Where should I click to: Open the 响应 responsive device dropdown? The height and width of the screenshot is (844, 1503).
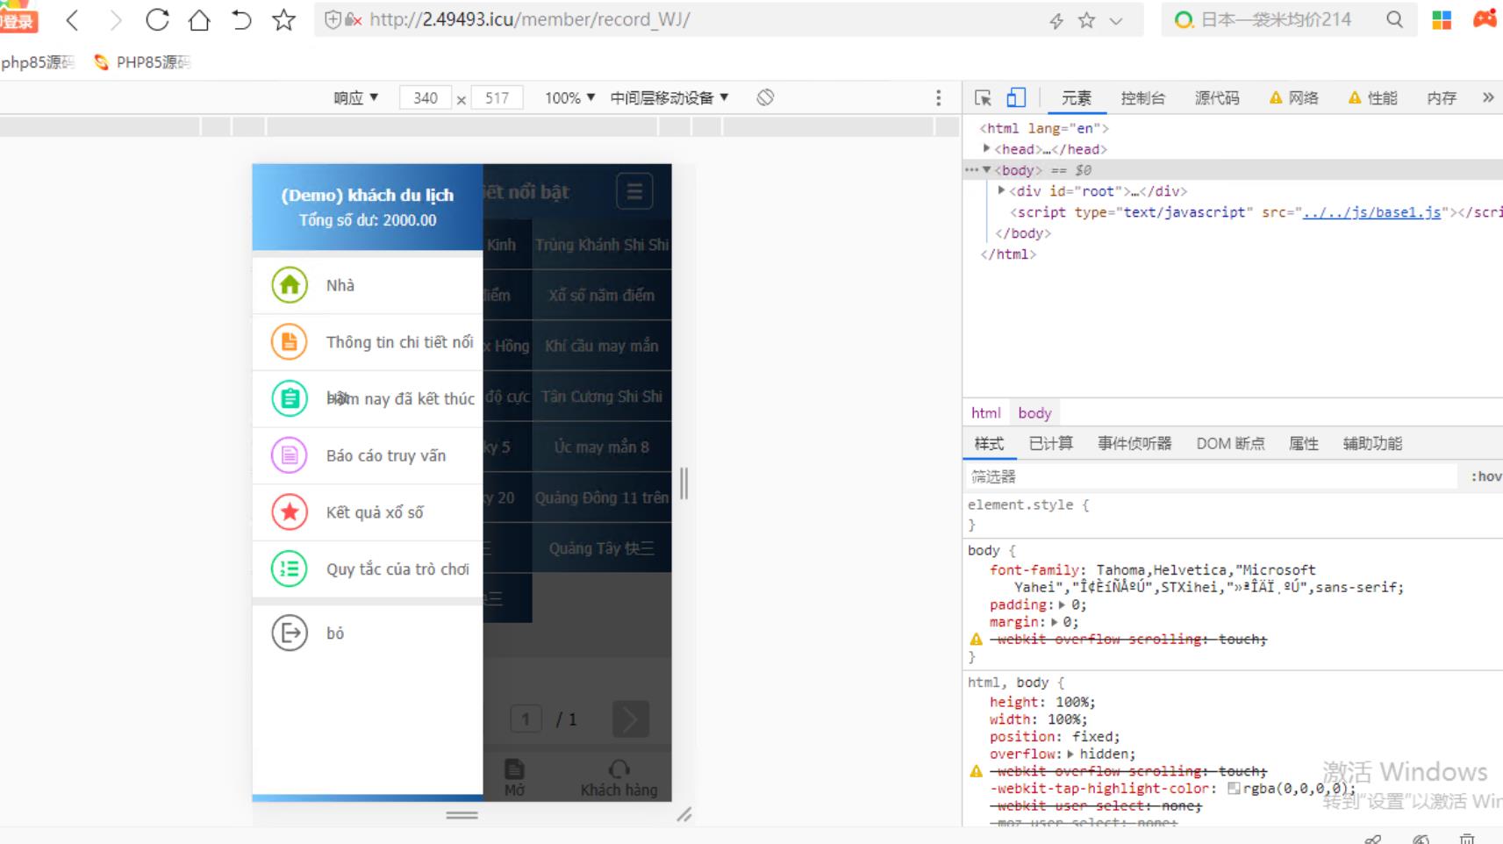355,97
